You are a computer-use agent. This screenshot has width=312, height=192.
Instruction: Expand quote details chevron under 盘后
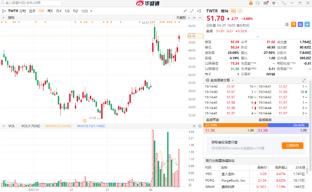[258, 36]
